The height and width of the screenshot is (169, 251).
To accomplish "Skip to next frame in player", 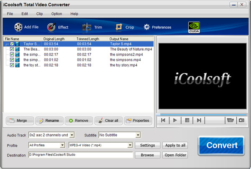I will (x=199, y=120).
